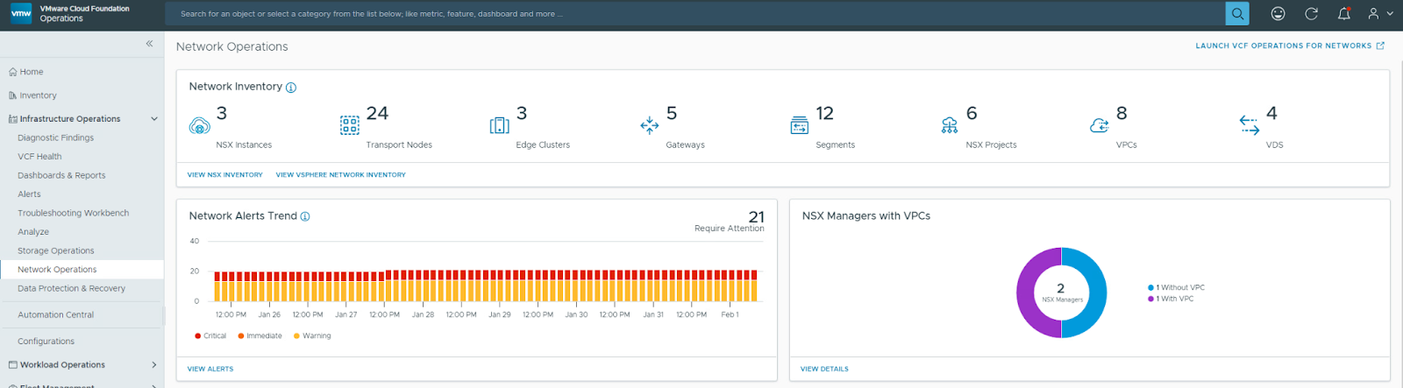Click the Gateways icon
Viewport: 1403px width, 388px height.
[x=650, y=125]
